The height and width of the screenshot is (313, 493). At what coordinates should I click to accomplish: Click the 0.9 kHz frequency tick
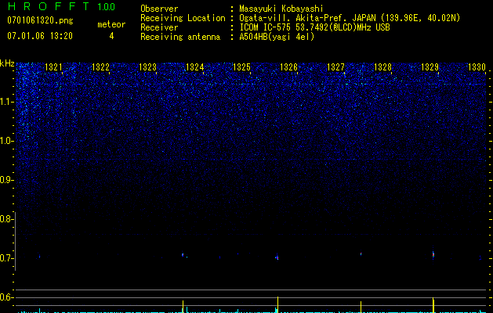(6, 180)
